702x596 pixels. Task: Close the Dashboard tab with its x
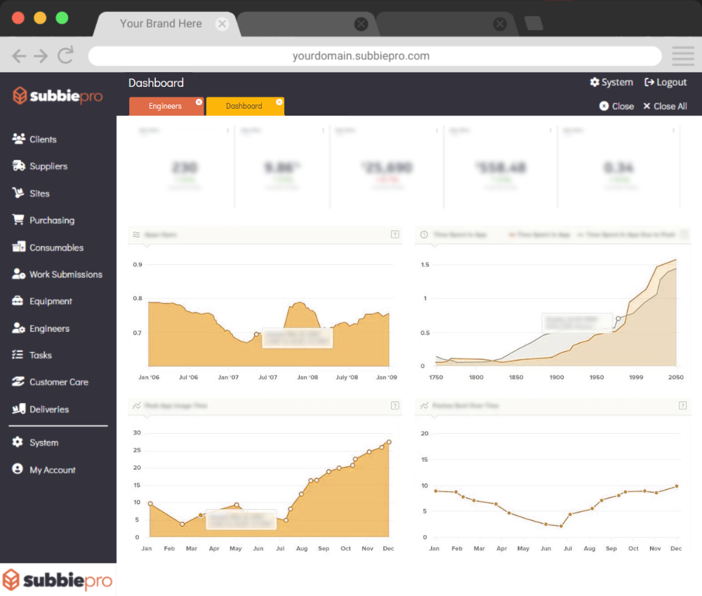coord(279,102)
